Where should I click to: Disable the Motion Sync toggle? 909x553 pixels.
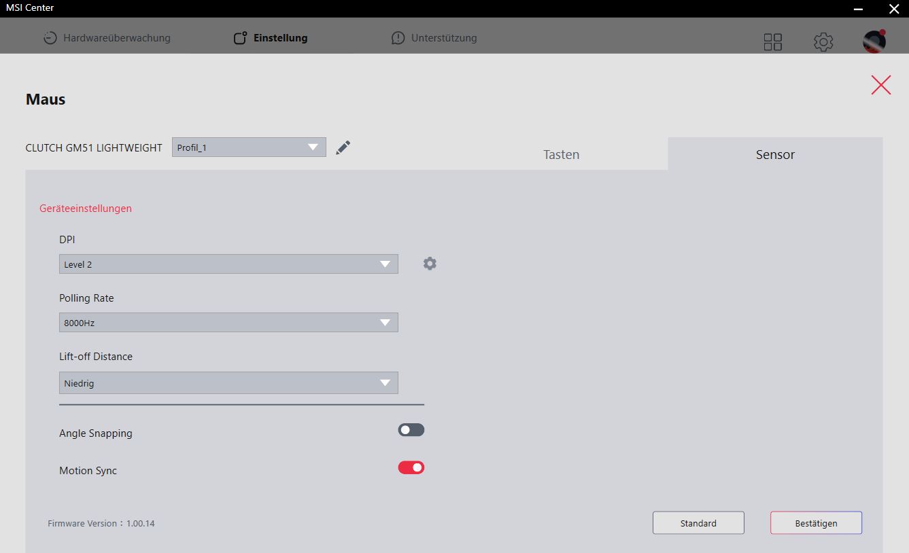click(411, 467)
